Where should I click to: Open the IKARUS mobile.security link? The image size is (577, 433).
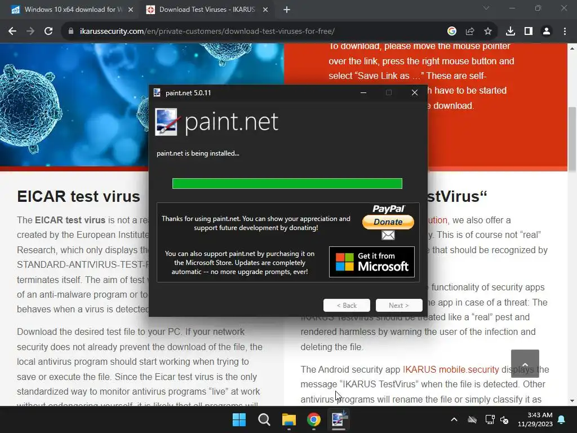click(451, 369)
